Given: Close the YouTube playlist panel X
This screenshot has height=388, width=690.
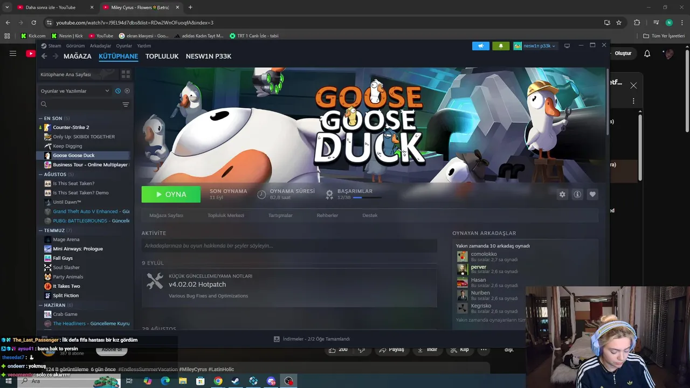Looking at the screenshot, I should pos(633,85).
